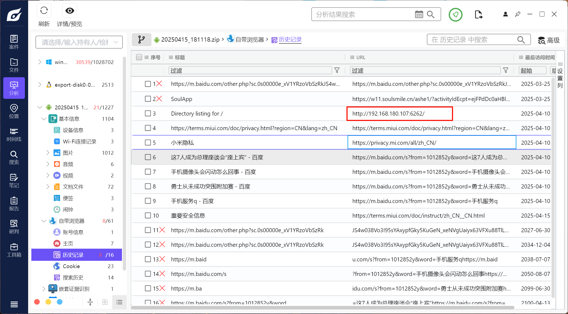Check row 2 SoulApp checkbox

148,99
